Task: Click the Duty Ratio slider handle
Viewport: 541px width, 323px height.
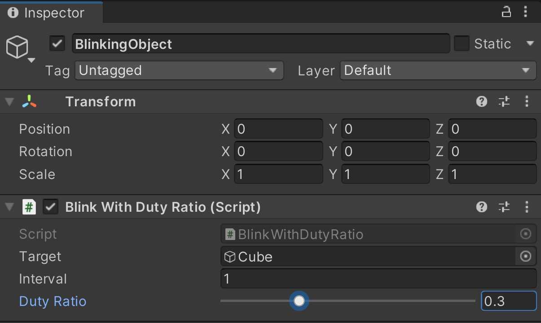Action: pyautogui.click(x=299, y=301)
